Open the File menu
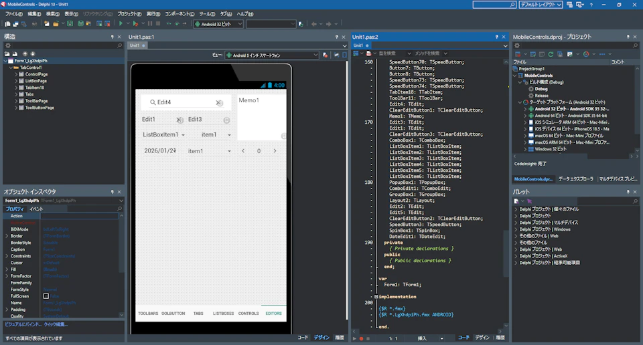The width and height of the screenshot is (643, 345). tap(13, 14)
